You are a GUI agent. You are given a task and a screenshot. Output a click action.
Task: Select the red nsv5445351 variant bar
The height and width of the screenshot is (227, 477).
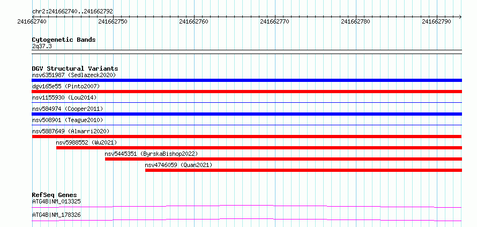coord(283,159)
